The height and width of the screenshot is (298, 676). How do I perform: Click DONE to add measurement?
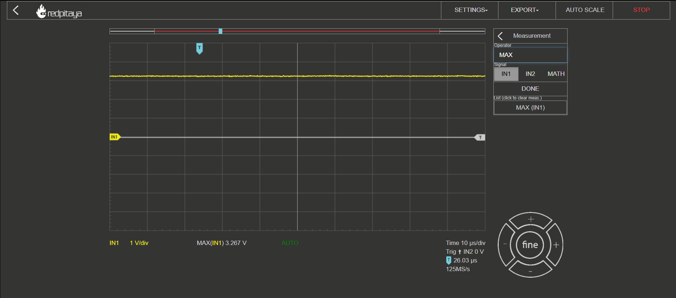tap(530, 89)
